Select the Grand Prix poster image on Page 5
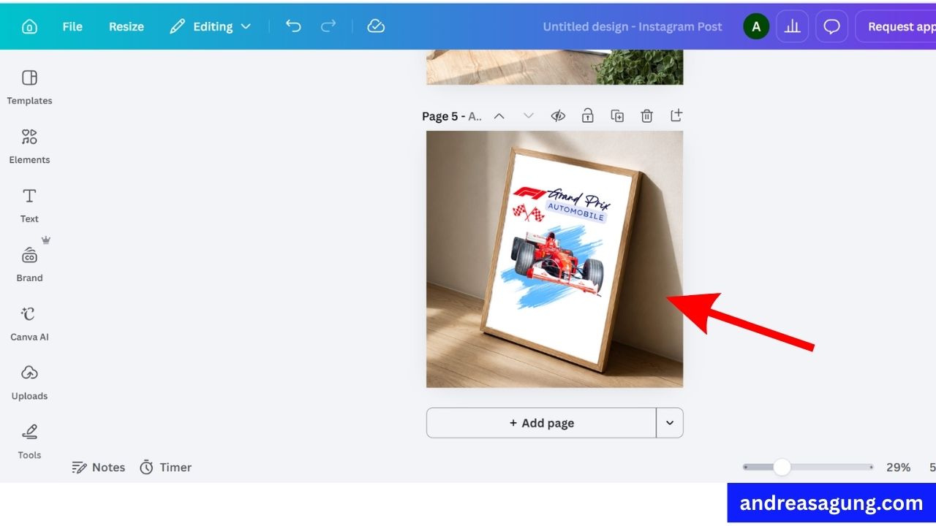Image resolution: width=936 pixels, height=526 pixels. click(x=554, y=259)
